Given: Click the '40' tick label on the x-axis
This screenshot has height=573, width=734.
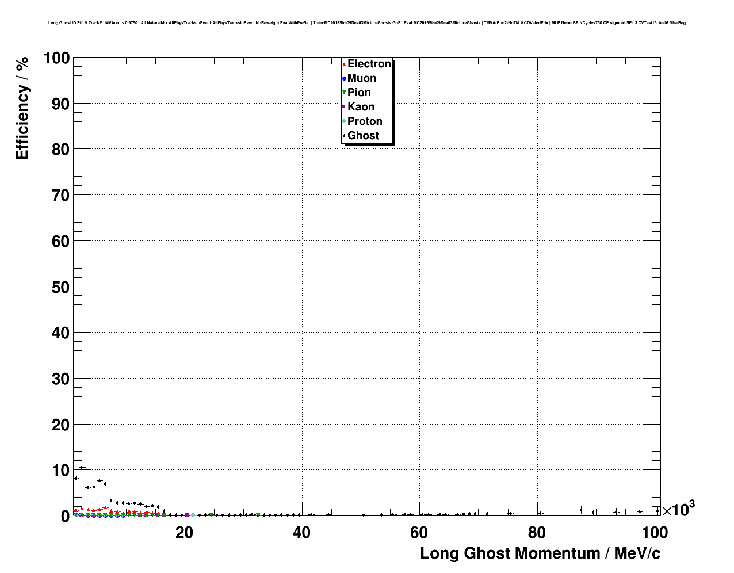Looking at the screenshot, I should click(301, 533).
